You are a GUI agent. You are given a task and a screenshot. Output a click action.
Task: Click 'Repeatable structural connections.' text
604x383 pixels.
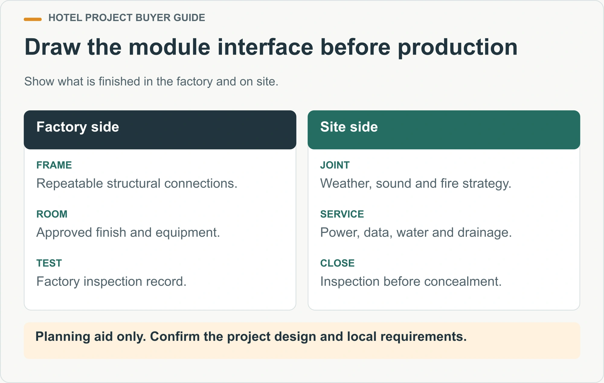click(137, 183)
